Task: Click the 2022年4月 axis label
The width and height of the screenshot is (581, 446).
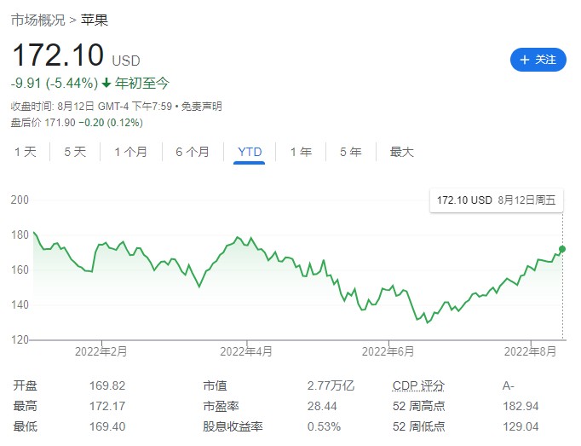Action: tap(246, 350)
